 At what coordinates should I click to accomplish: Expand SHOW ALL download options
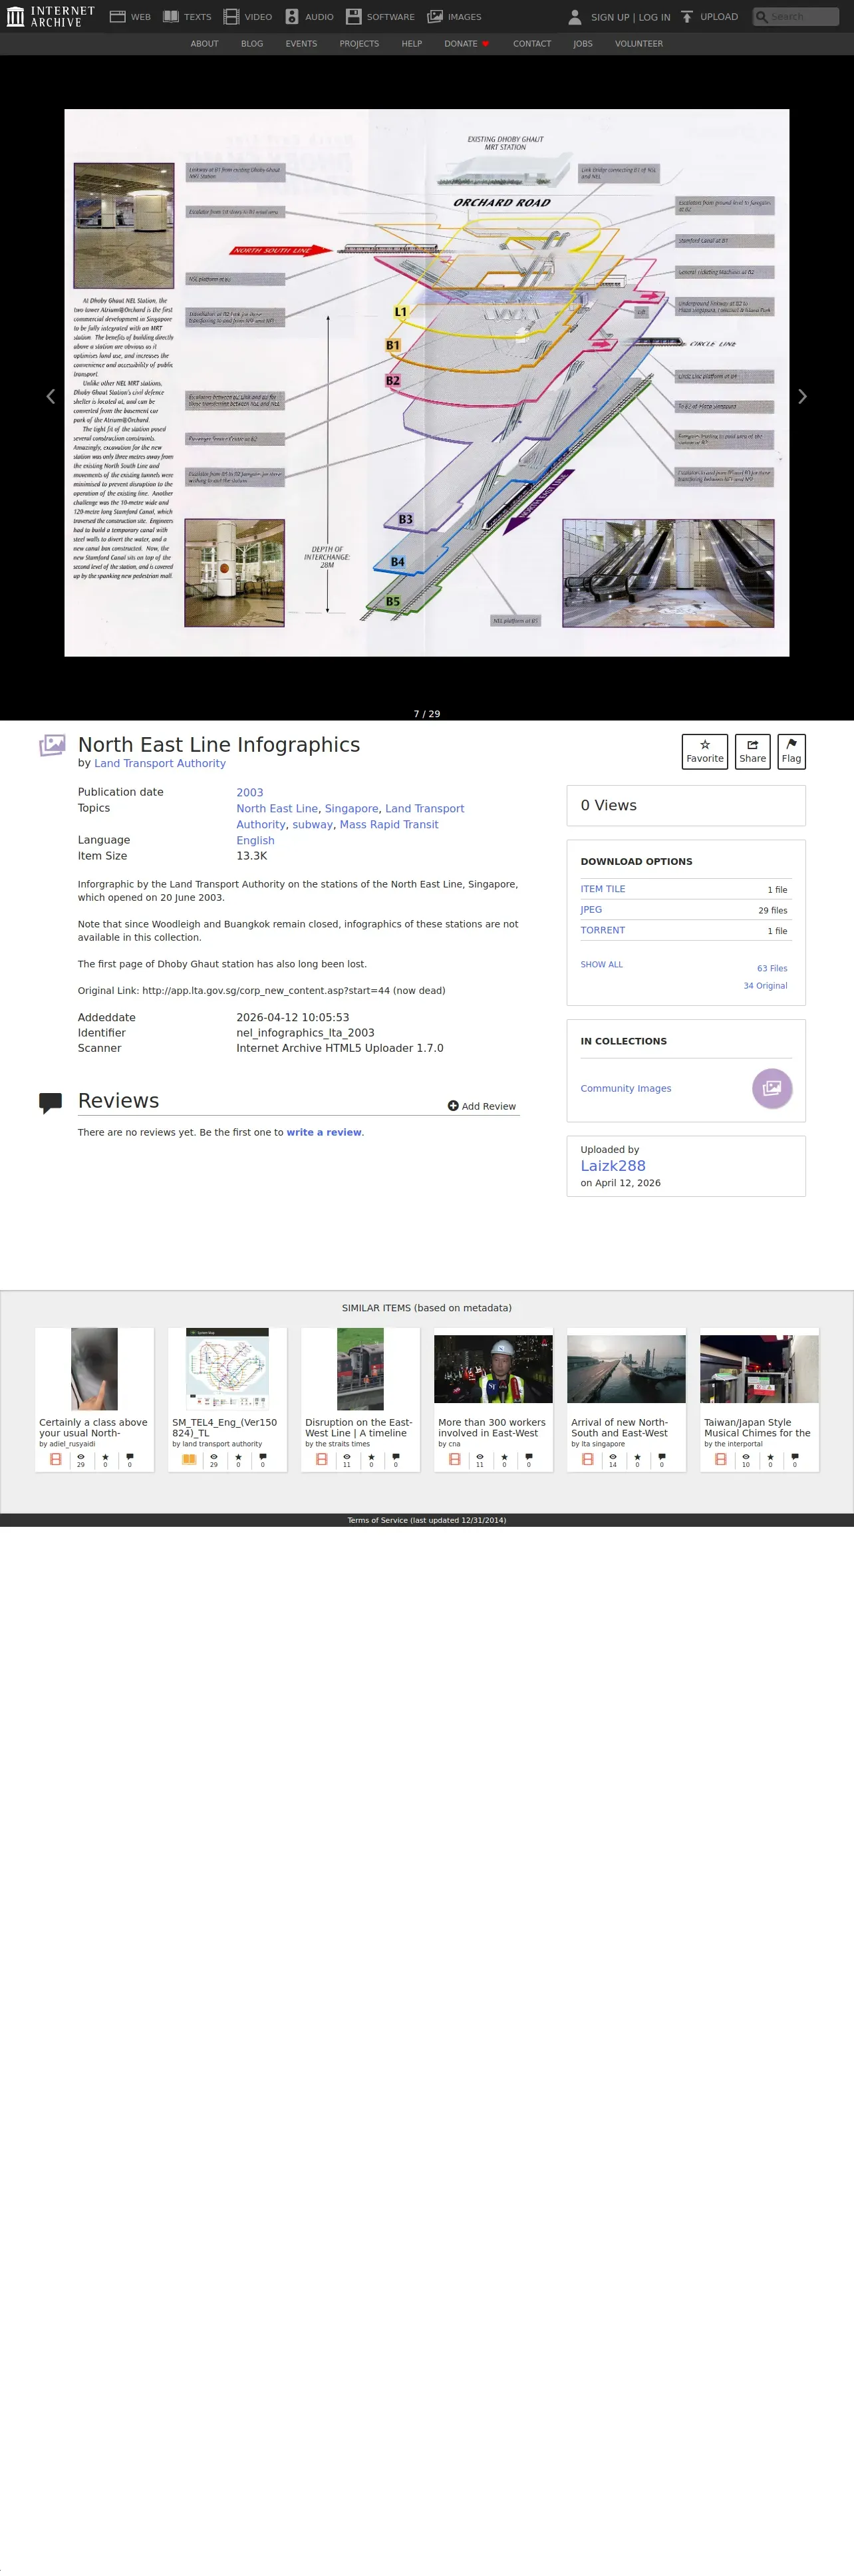tap(601, 965)
